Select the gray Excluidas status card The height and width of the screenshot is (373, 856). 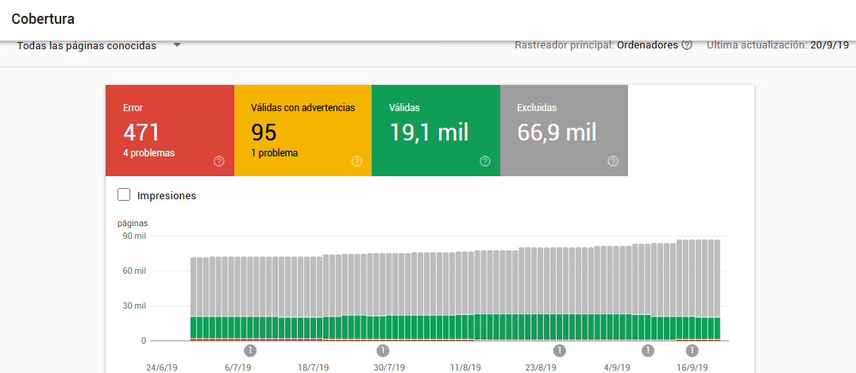click(x=564, y=130)
